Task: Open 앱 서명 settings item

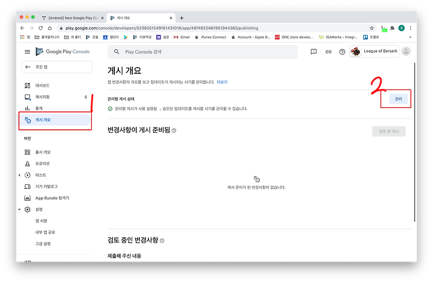Action: [42, 221]
